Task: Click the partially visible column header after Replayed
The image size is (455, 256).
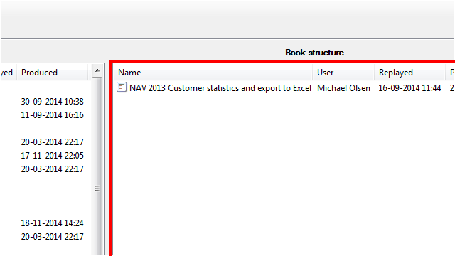Action: (x=451, y=73)
